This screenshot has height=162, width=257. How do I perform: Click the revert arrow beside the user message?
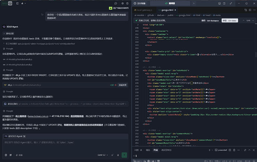[x=42, y=15]
